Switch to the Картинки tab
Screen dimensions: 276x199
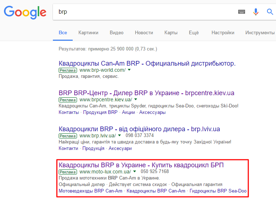point(89,33)
